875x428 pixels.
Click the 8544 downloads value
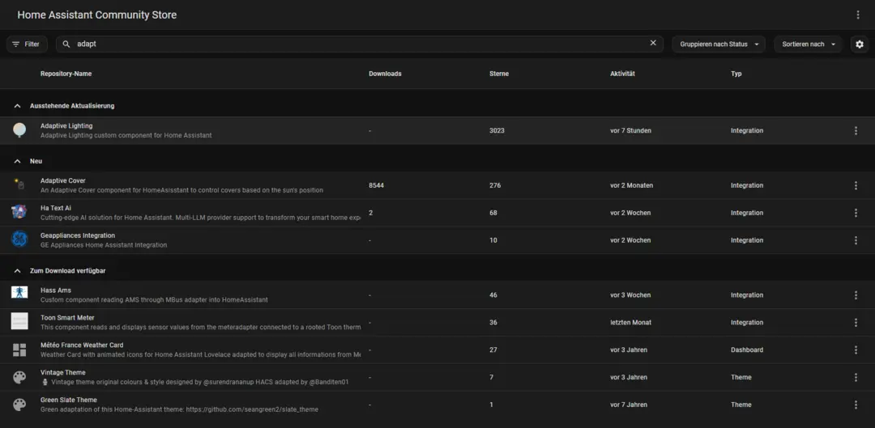[x=376, y=185]
